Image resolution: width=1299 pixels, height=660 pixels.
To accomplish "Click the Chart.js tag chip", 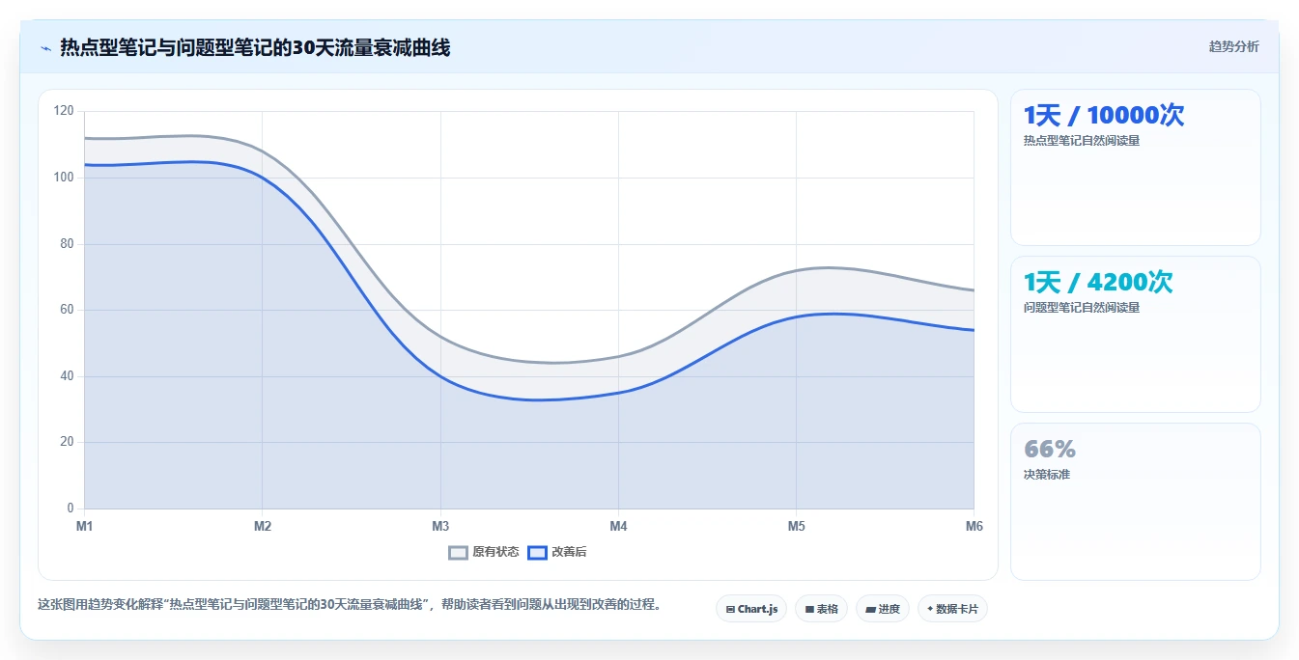I will coord(751,609).
